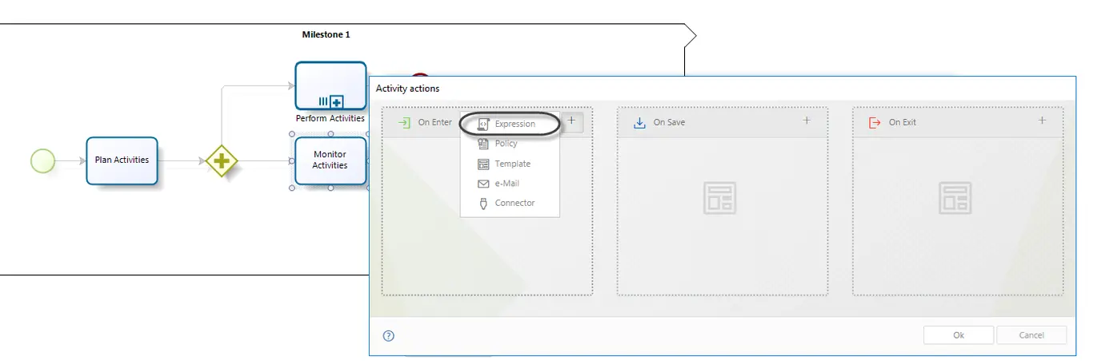Screen dimensions: 1093x364
Task: Click the Template layout icon
Action: (x=483, y=164)
